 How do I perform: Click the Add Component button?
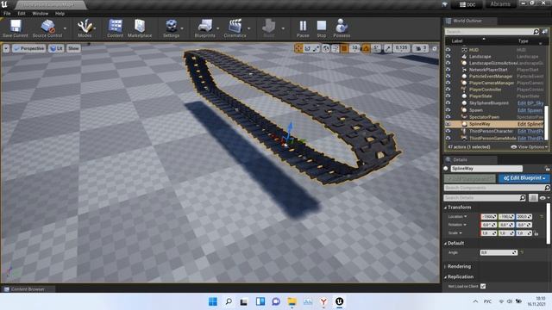pos(469,178)
